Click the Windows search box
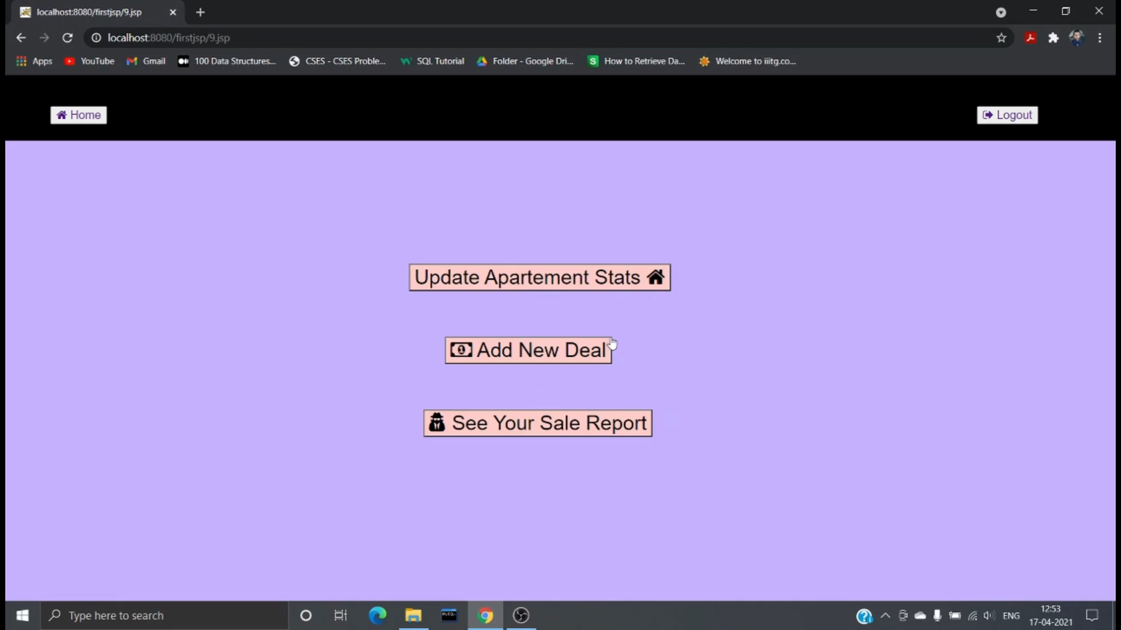 (163, 615)
